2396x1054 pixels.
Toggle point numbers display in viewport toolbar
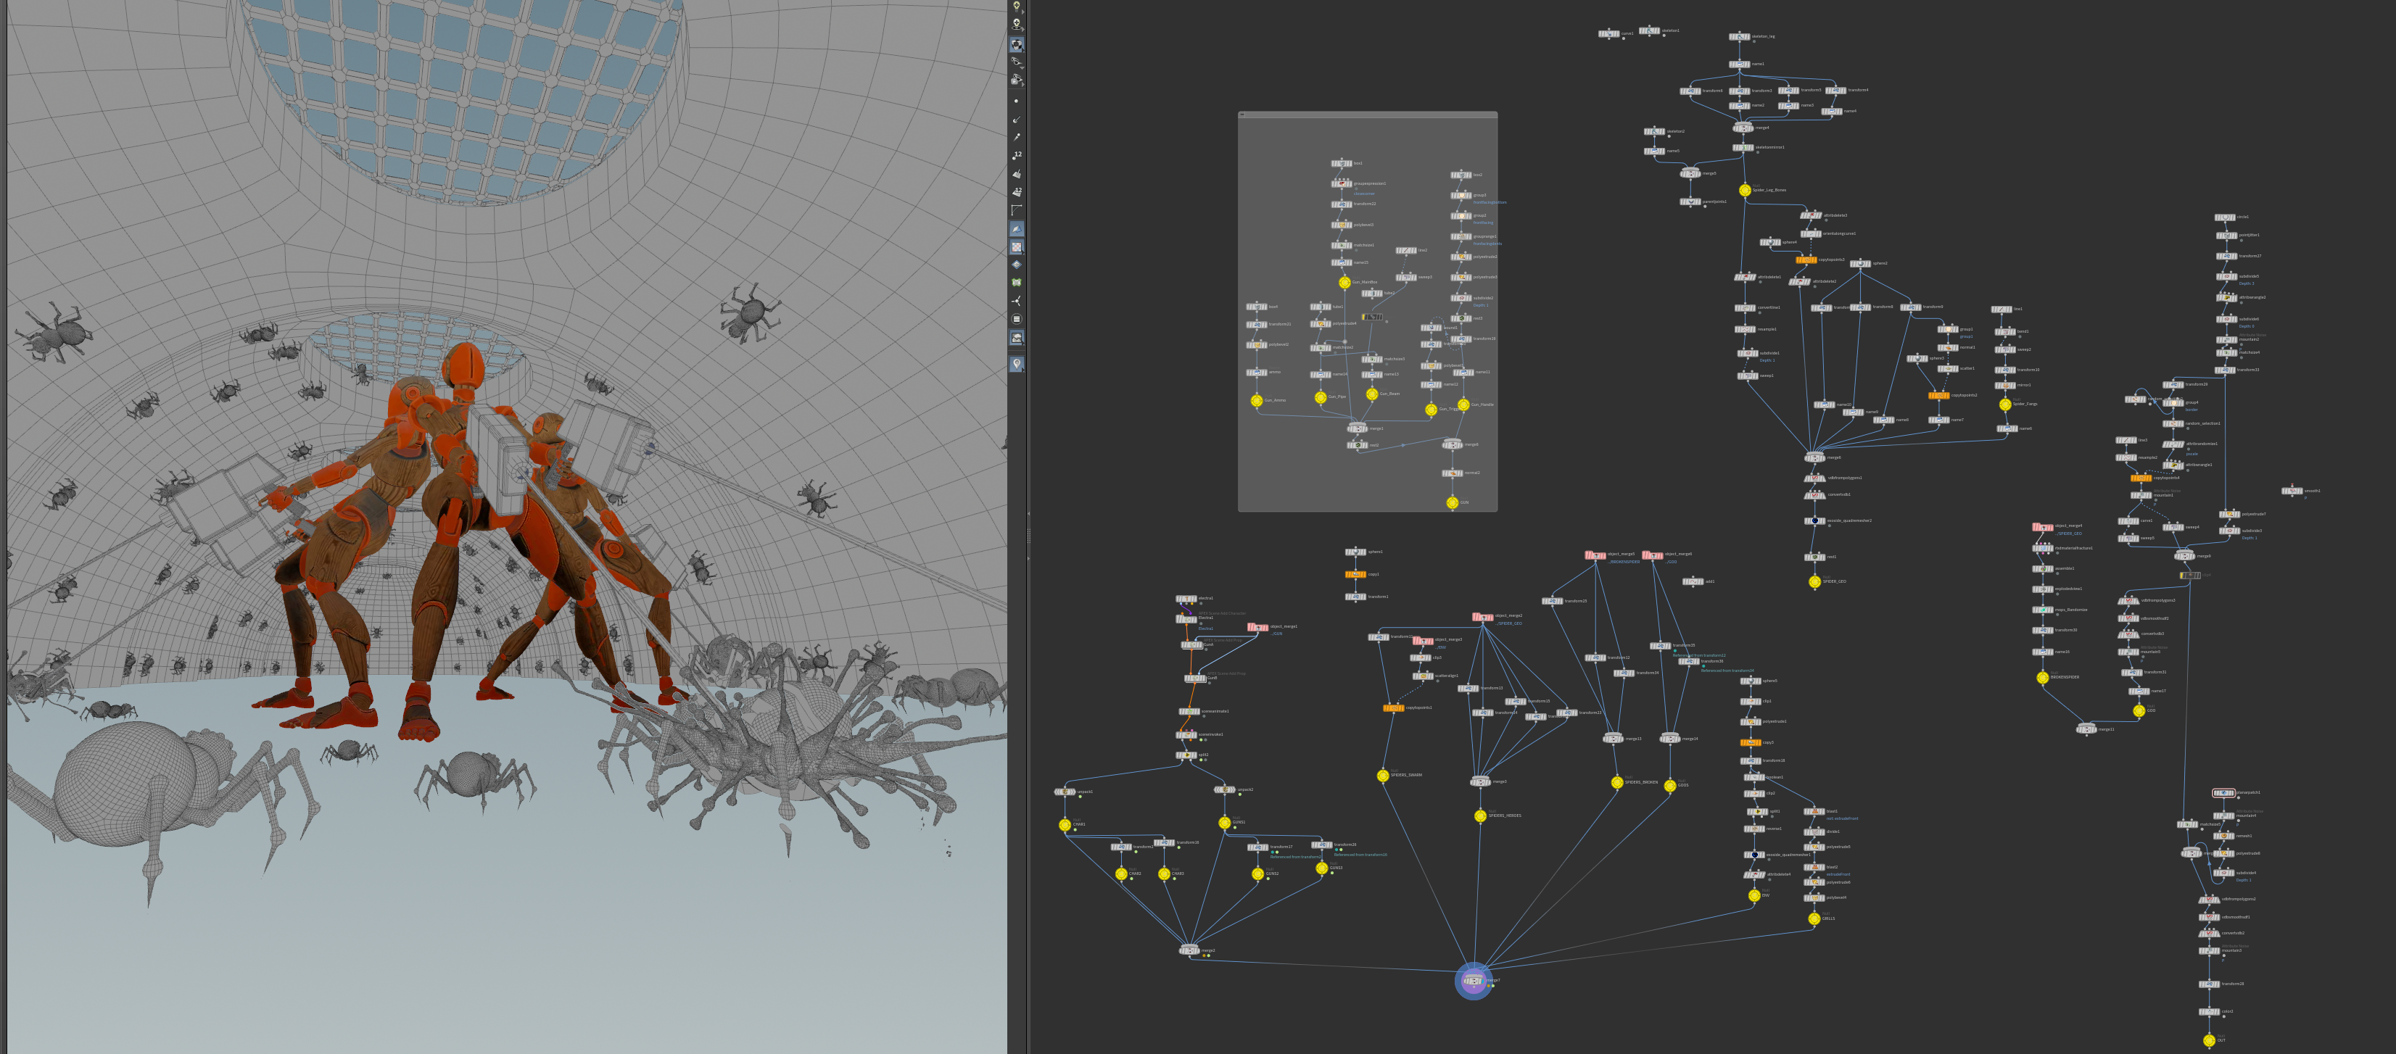tap(1017, 155)
